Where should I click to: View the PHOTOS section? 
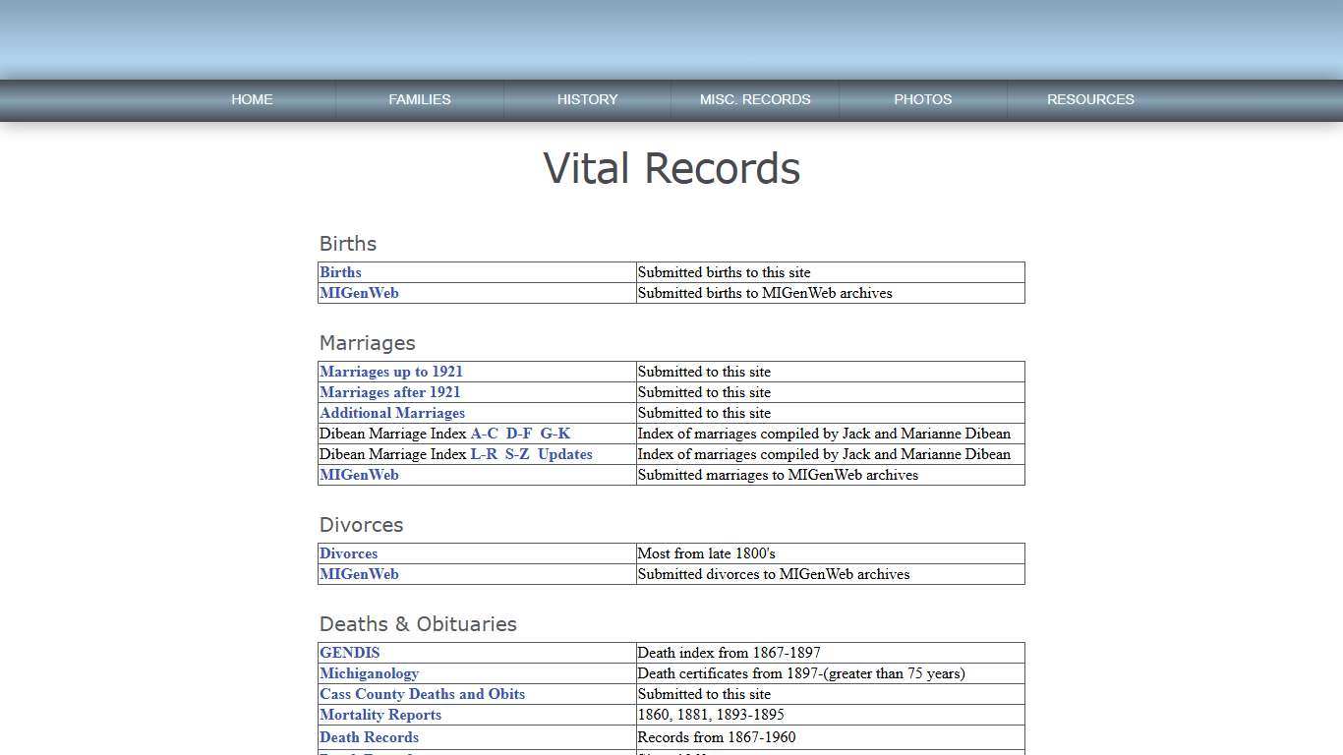click(922, 99)
